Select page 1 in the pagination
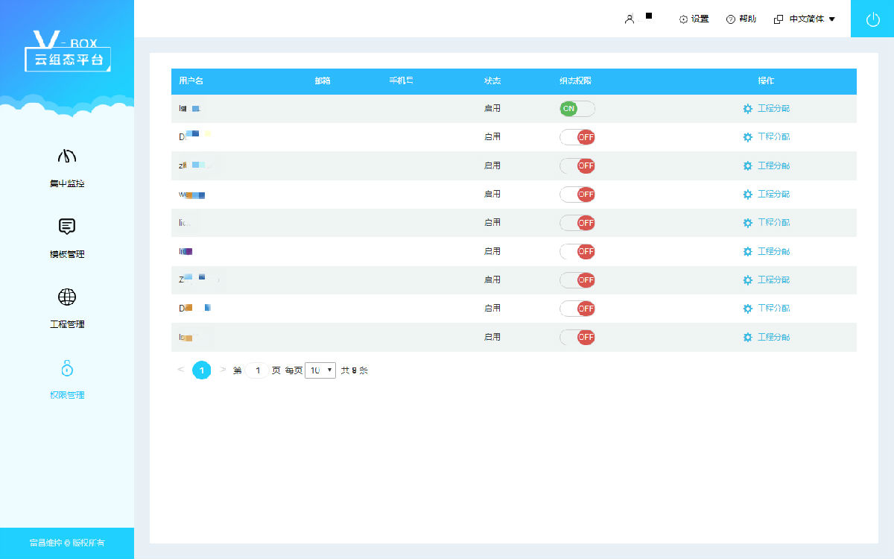 (201, 370)
